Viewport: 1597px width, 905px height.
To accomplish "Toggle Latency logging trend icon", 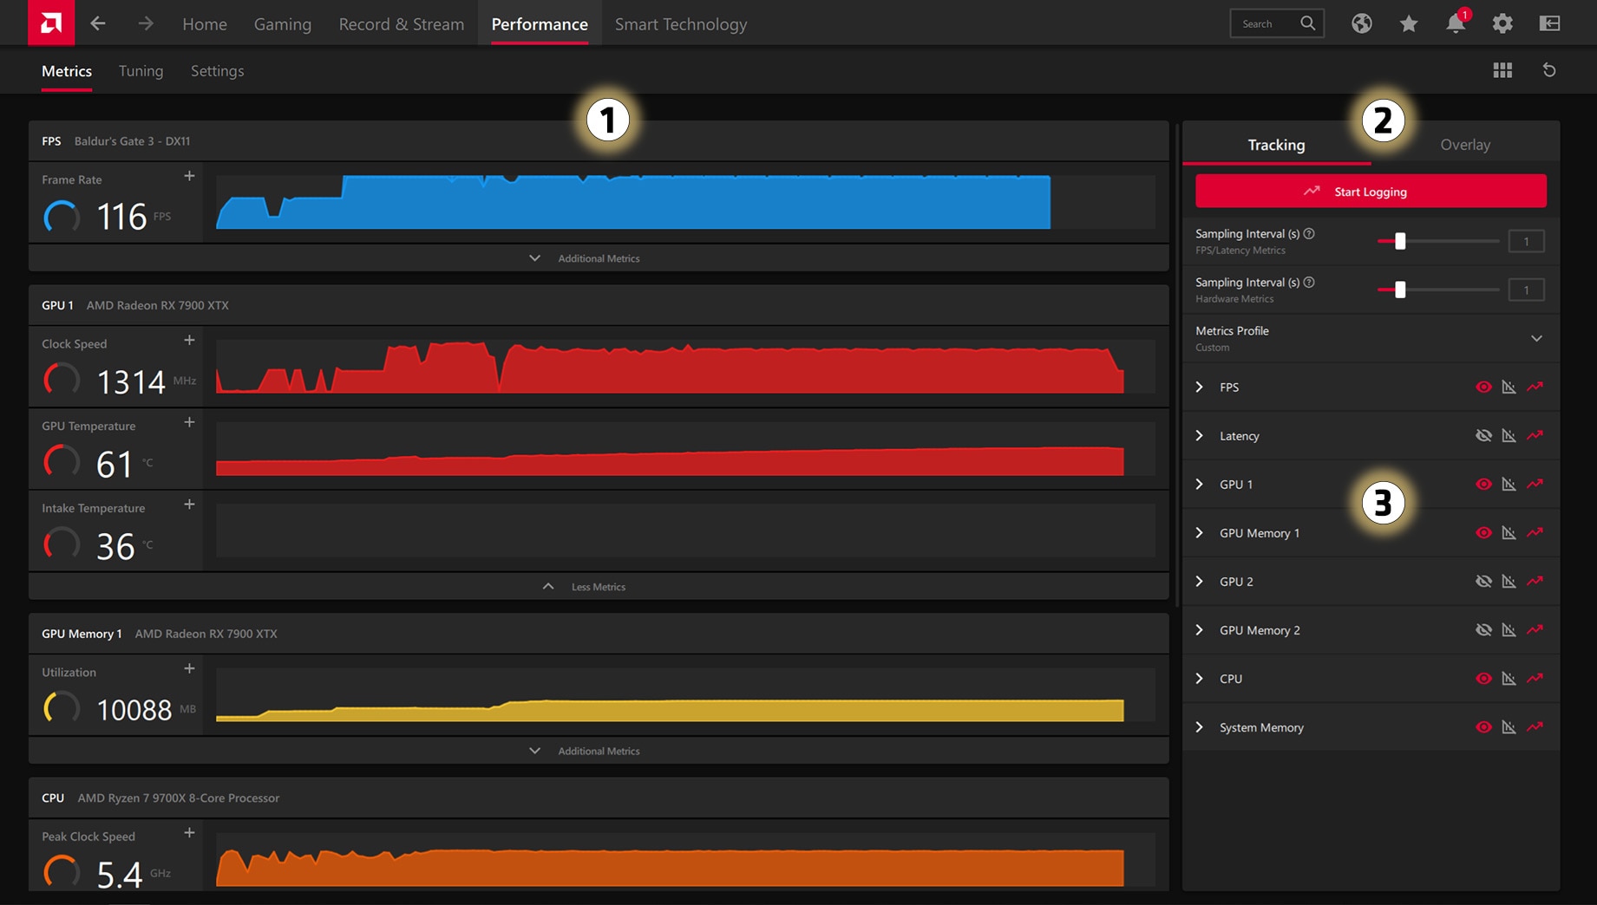I will [x=1535, y=435].
